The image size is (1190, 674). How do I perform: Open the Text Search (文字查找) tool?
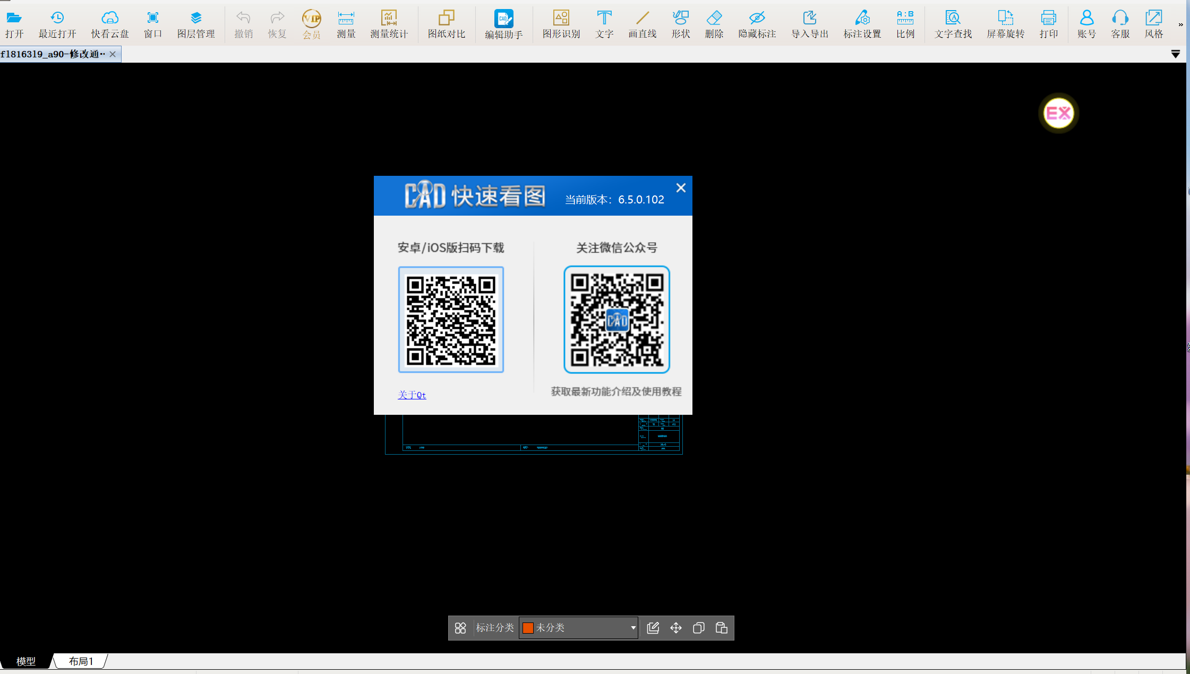[953, 24]
